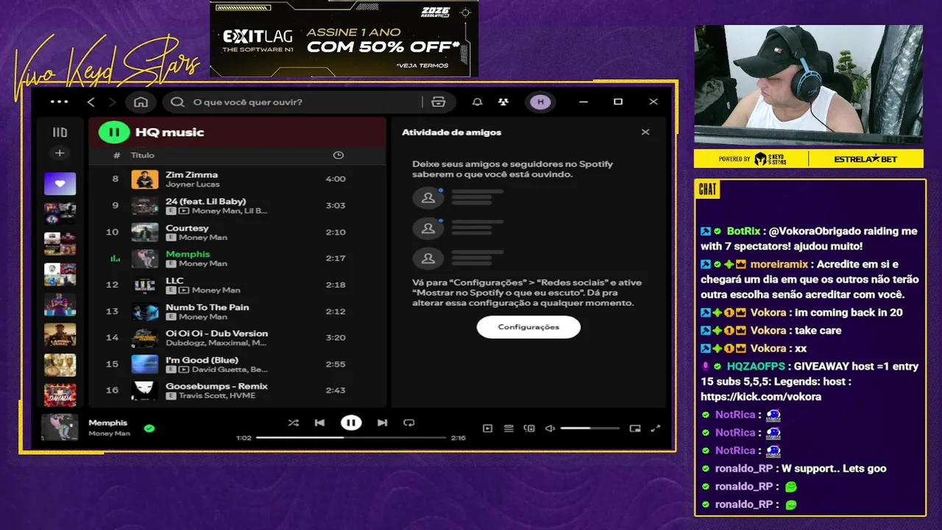Click the Goosebumps - Remix album cover
Viewport: 942px width, 530px height.
(145, 391)
